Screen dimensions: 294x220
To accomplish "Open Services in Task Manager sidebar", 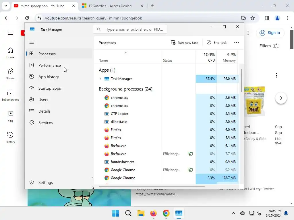I will 59,123.
